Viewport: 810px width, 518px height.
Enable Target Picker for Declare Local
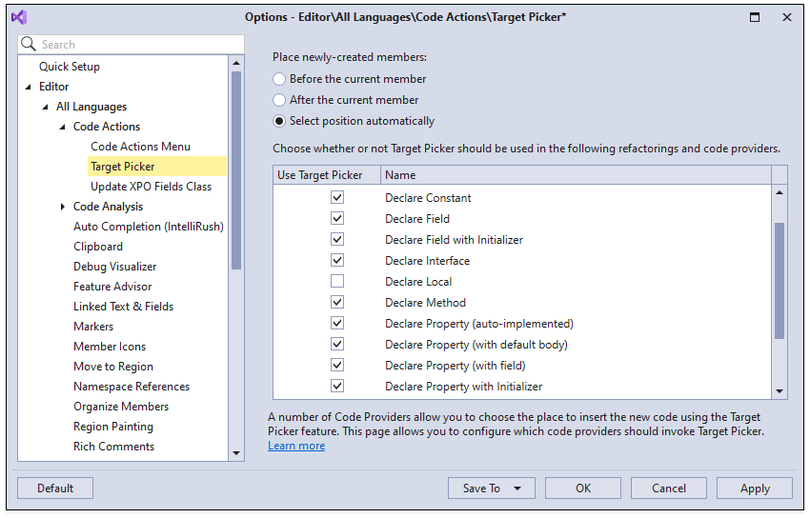pos(337,282)
